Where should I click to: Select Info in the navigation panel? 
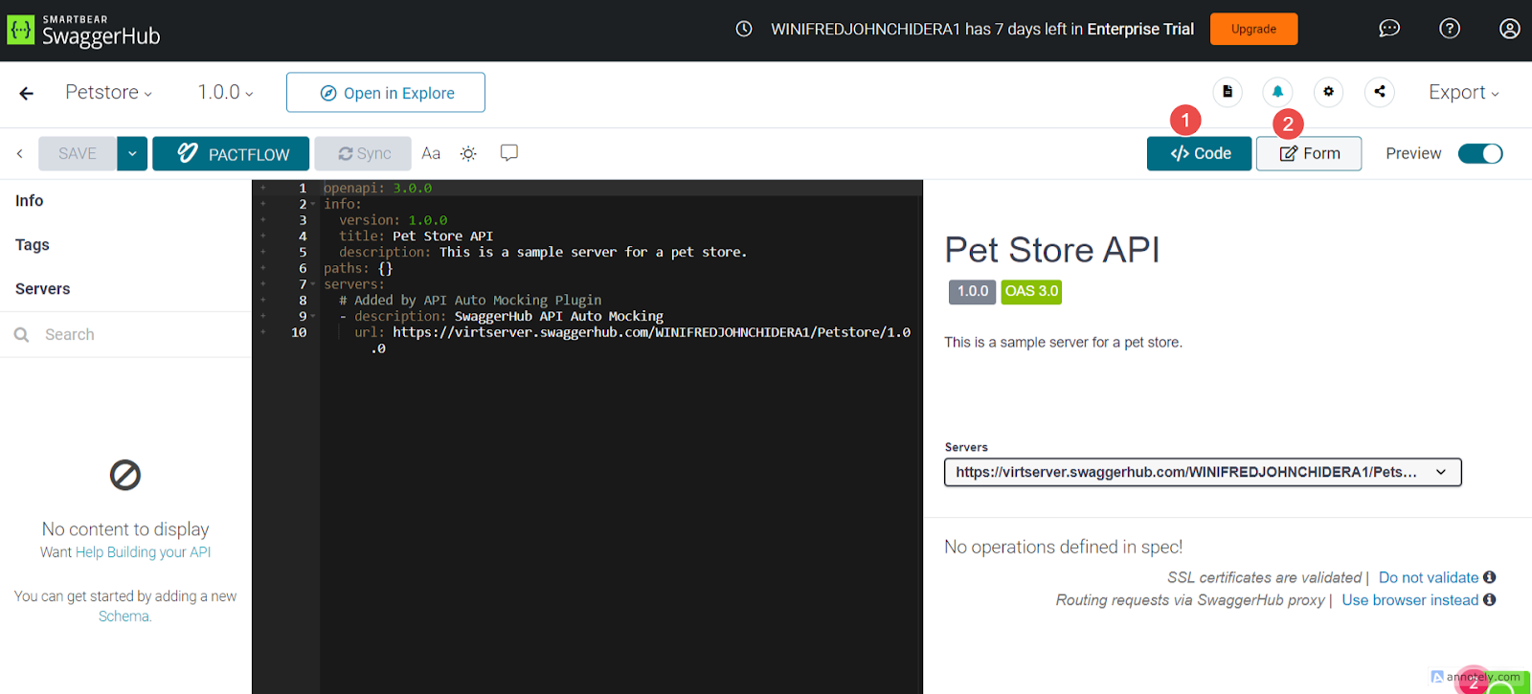[x=30, y=201]
